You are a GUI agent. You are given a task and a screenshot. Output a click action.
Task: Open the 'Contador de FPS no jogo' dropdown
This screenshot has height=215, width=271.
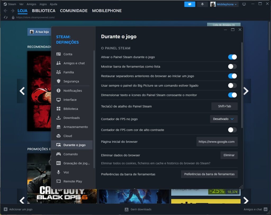click(224, 119)
